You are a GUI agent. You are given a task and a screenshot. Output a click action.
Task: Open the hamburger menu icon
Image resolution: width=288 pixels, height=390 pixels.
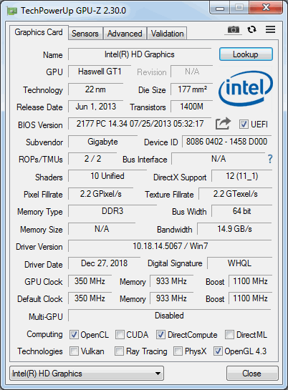[x=270, y=29]
